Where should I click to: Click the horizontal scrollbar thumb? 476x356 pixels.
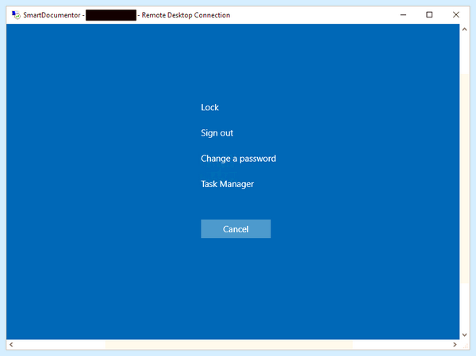(229, 344)
